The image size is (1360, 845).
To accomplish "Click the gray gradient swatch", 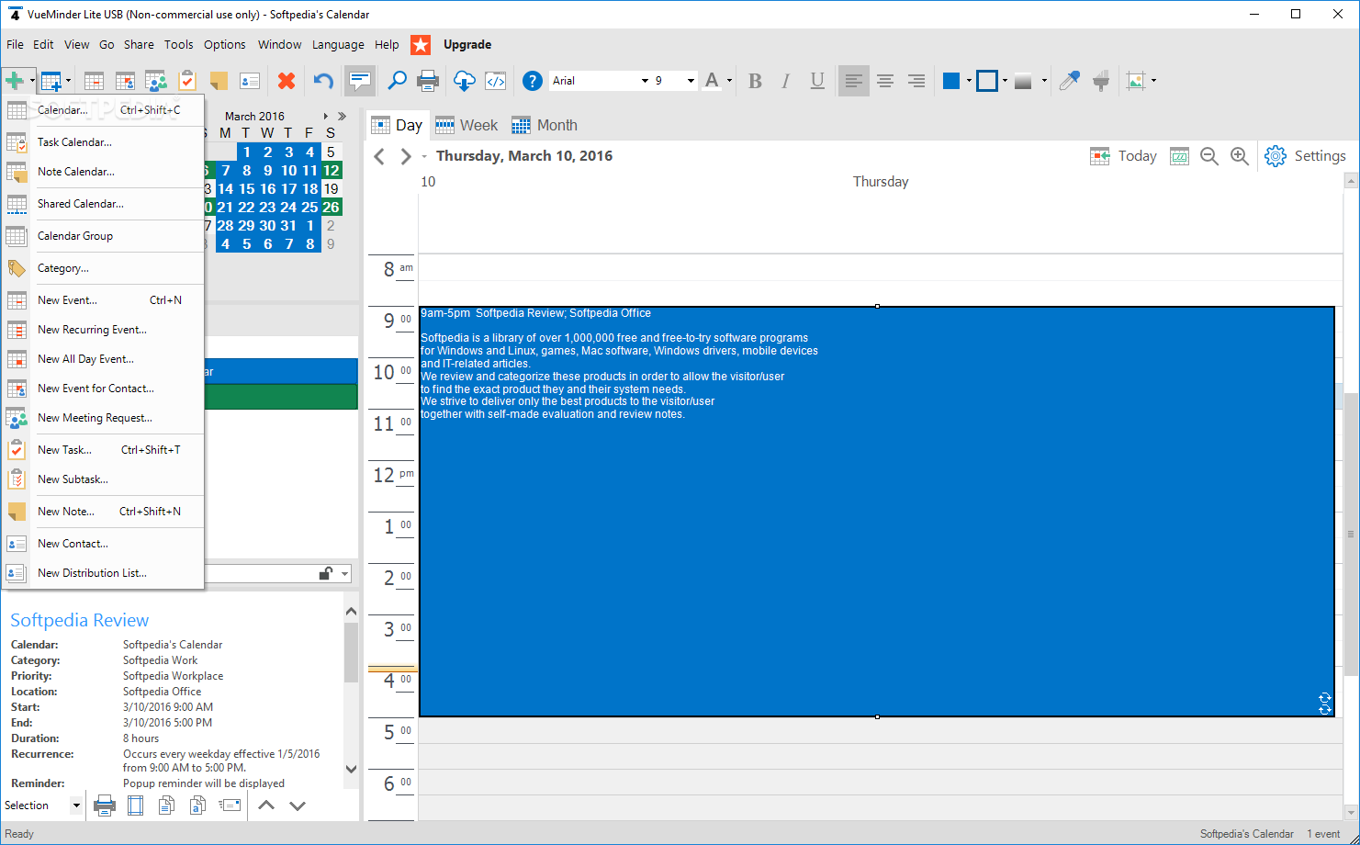I will [x=1023, y=81].
